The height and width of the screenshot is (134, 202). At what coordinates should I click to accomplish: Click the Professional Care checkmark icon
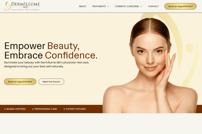(33, 109)
